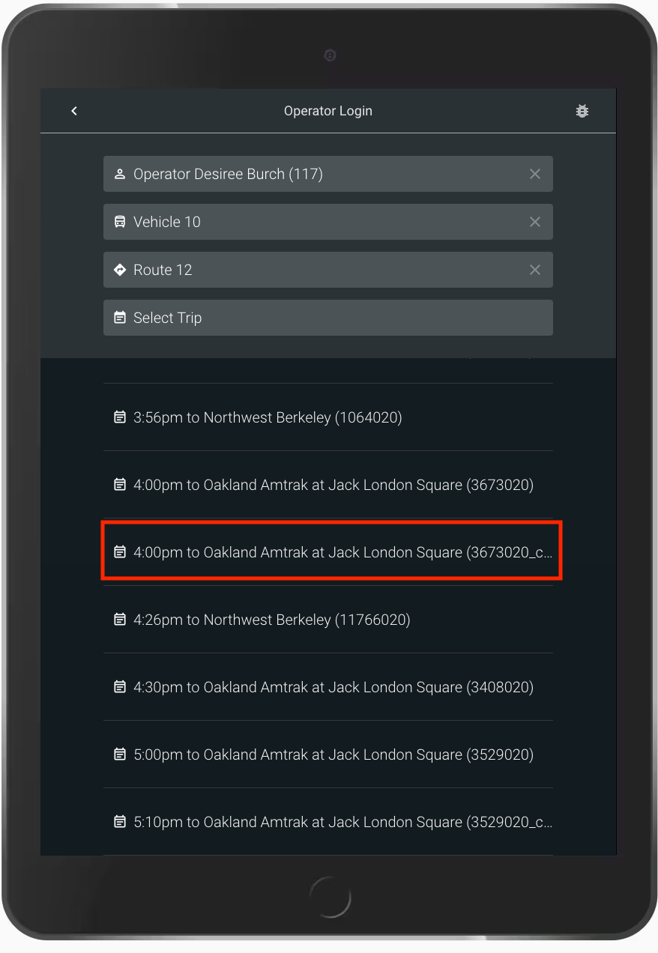658x953 pixels.
Task: Clear the Operator Desiree Burch field
Action: point(534,174)
